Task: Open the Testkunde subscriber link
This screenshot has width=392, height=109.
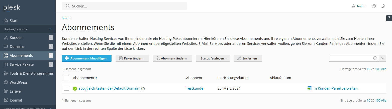Action: 194,88
